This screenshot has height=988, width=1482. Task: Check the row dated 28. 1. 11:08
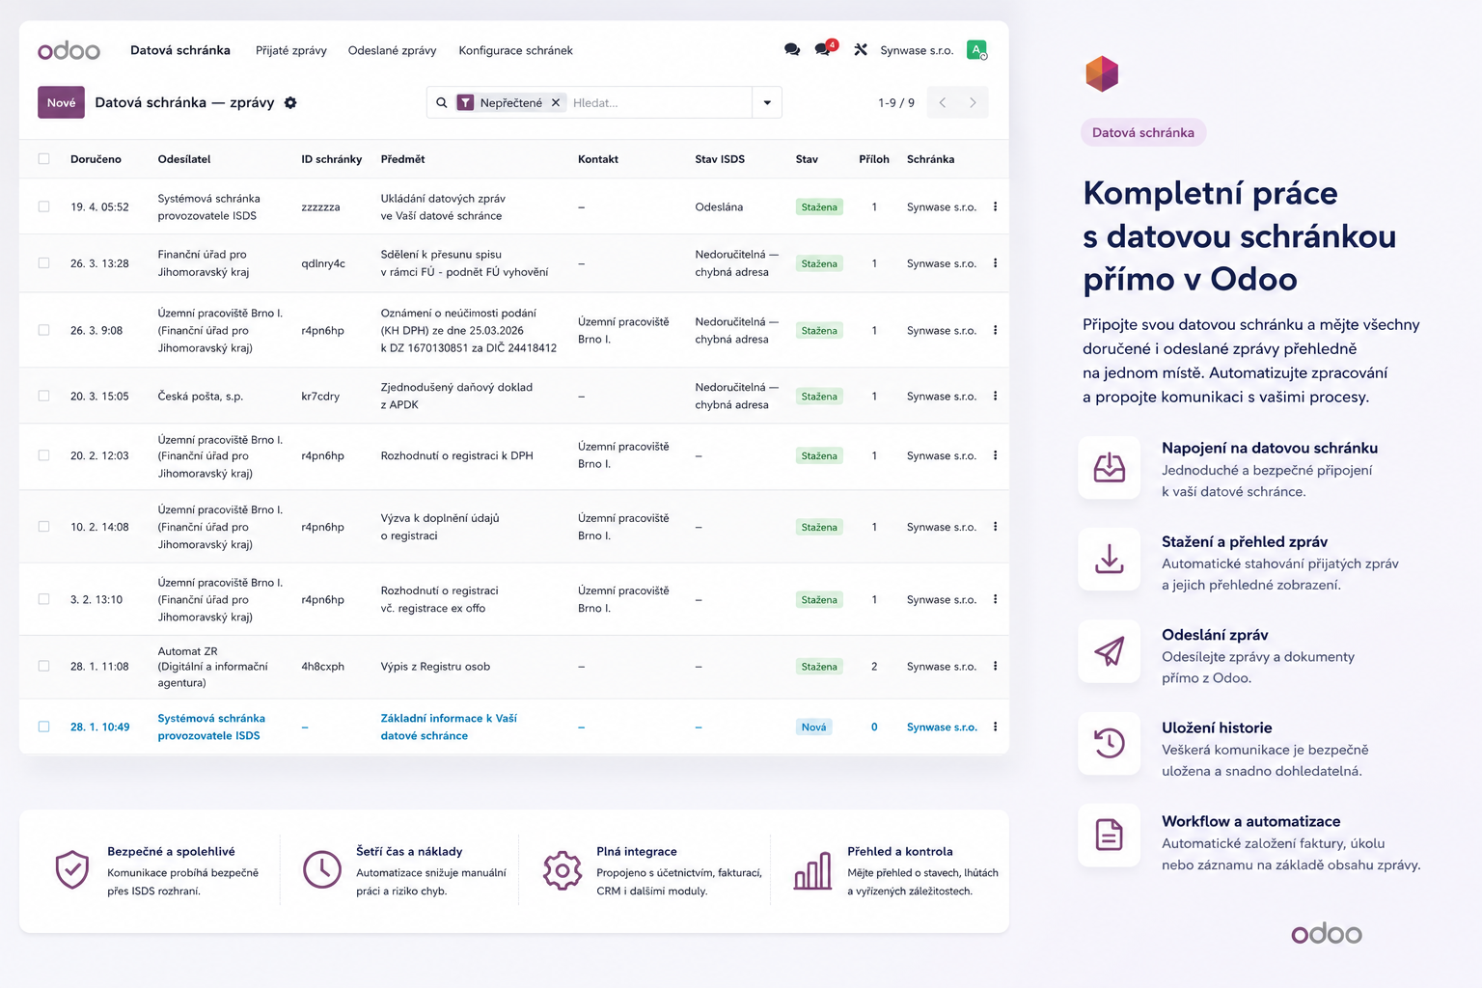43,666
